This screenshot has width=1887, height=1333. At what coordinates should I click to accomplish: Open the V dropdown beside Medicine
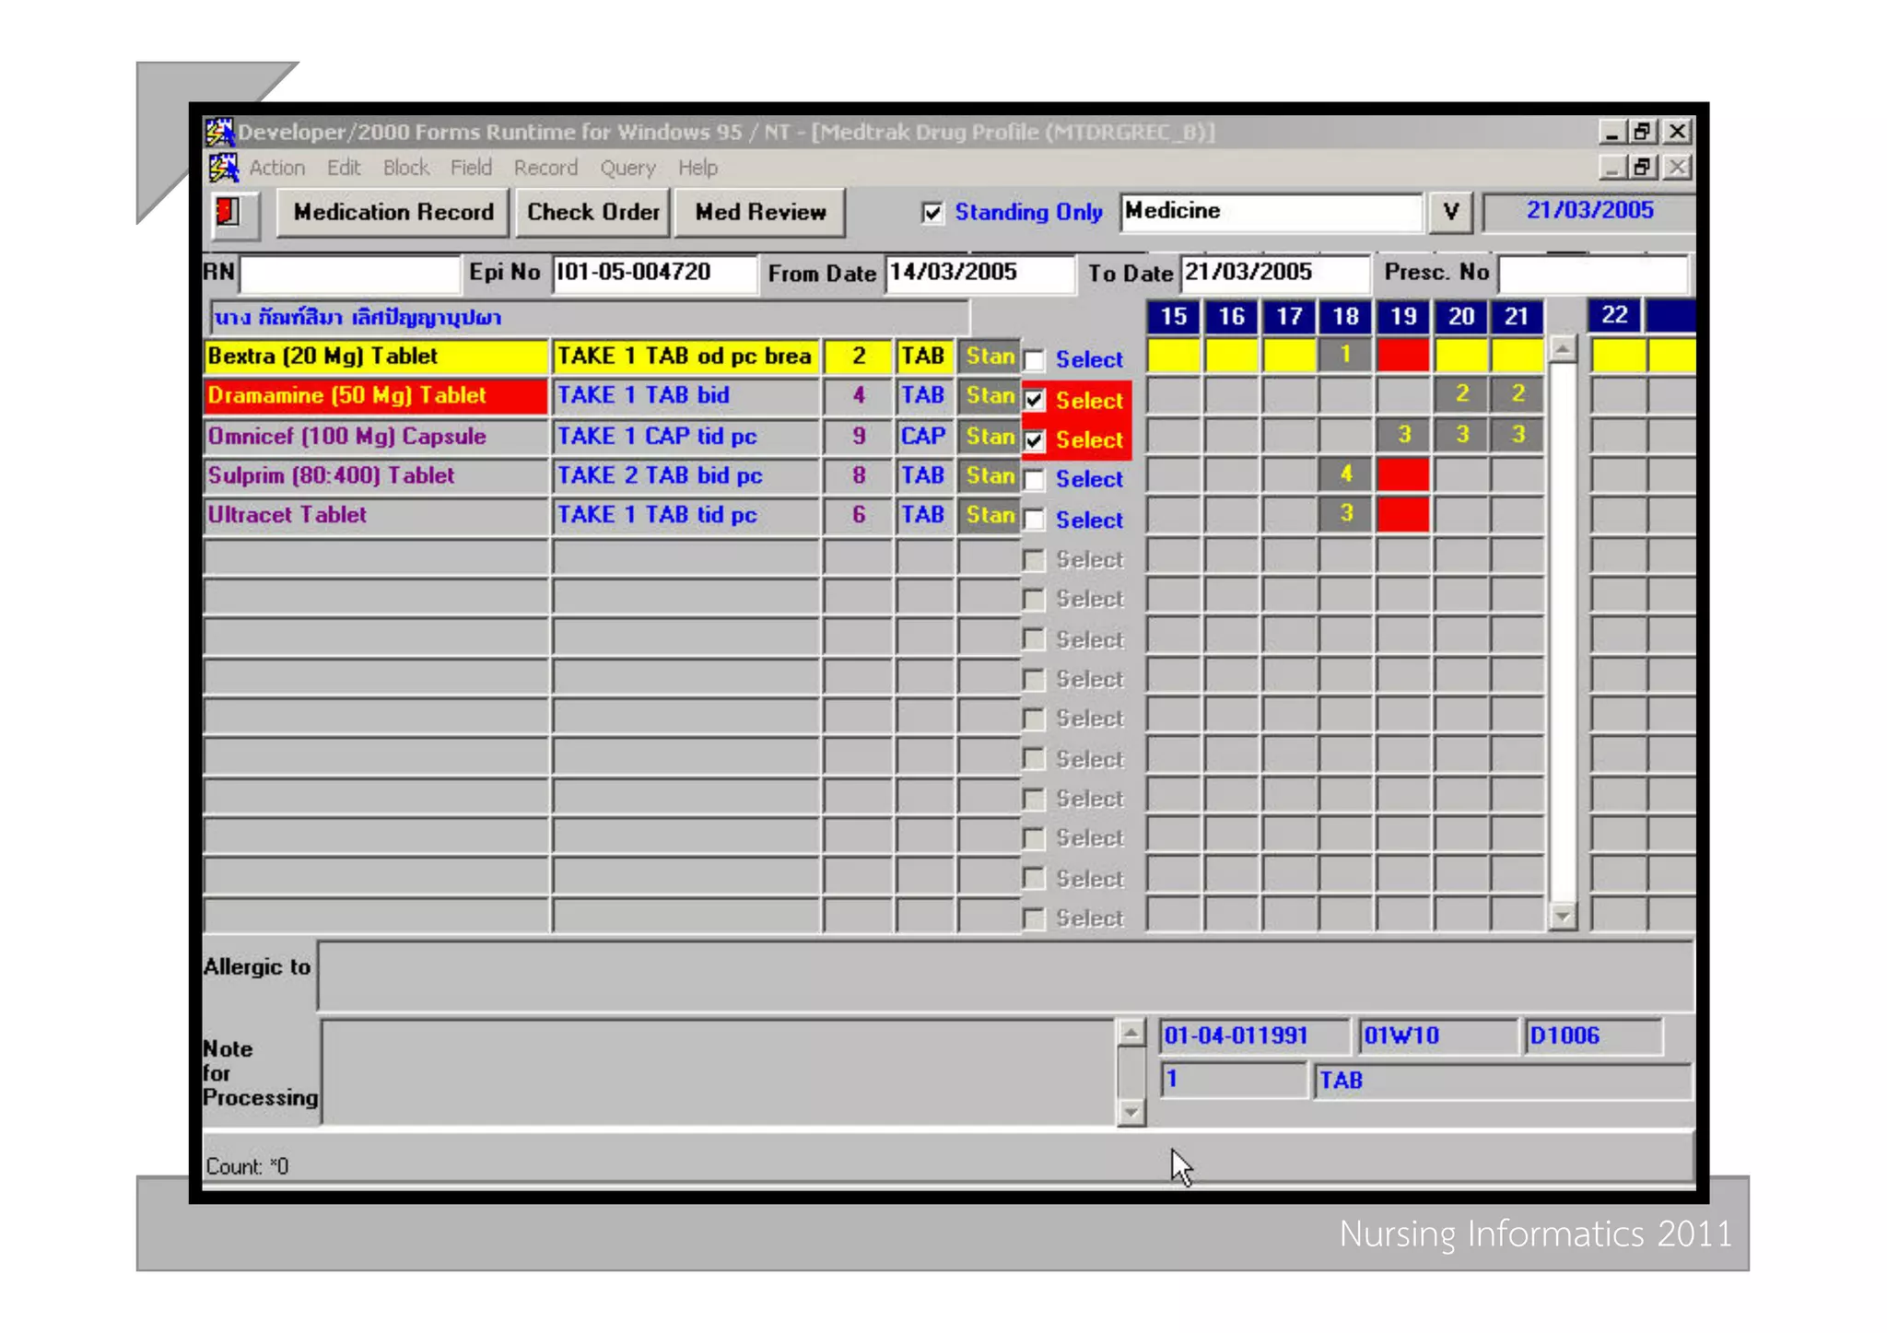coord(1450,212)
